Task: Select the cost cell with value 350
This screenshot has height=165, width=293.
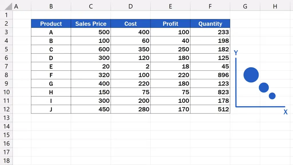Action: coord(130,49)
